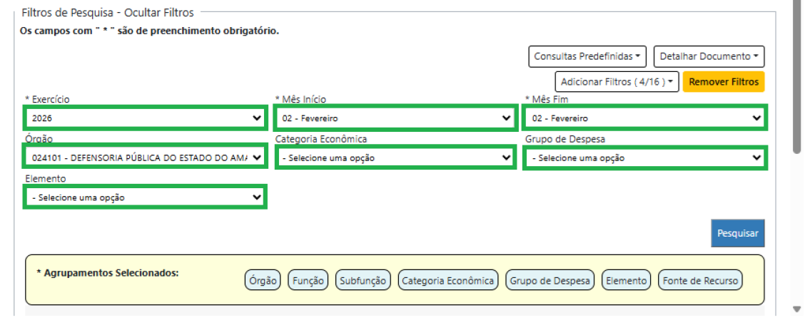Open the Consultas Predefinidas menu

587,56
